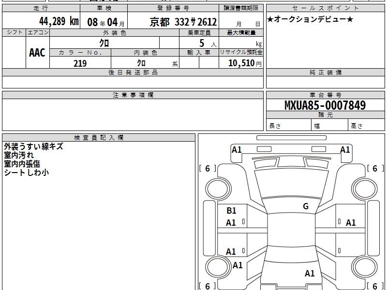The width and height of the screenshot is (387, 290).
Task: Click the 外装色 header
Action: coord(115,33)
